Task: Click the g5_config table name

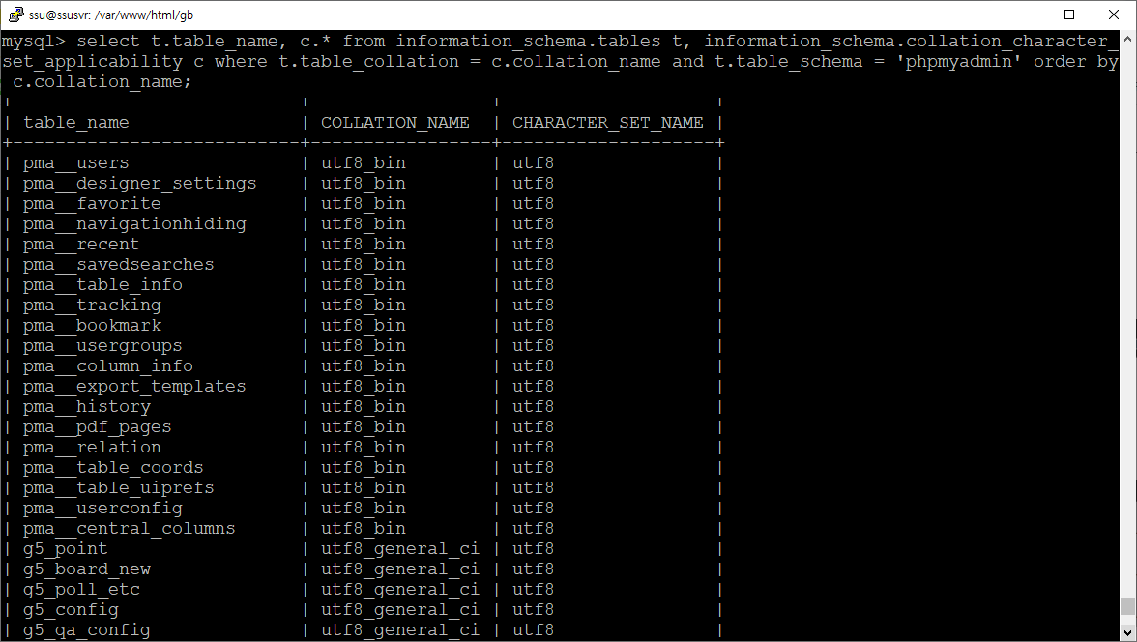Action: pos(72,610)
